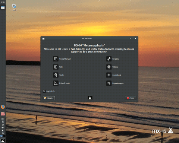This screenshot has width=179, height=143.
Task: Open the Videos icon
Action: point(109,67)
